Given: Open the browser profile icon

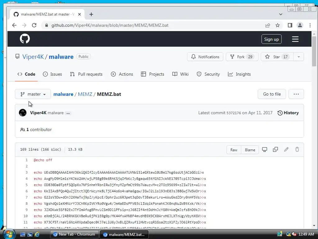Looking at the screenshot, I should pos(300,25).
